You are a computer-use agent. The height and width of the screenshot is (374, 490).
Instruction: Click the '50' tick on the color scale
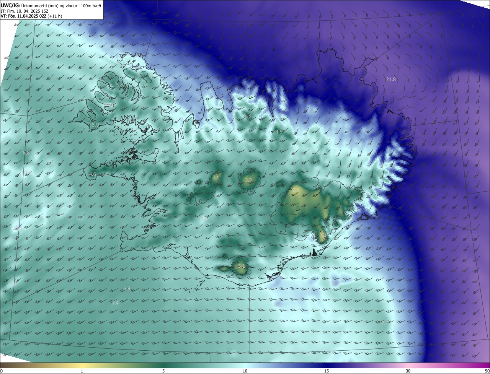[x=487, y=371]
